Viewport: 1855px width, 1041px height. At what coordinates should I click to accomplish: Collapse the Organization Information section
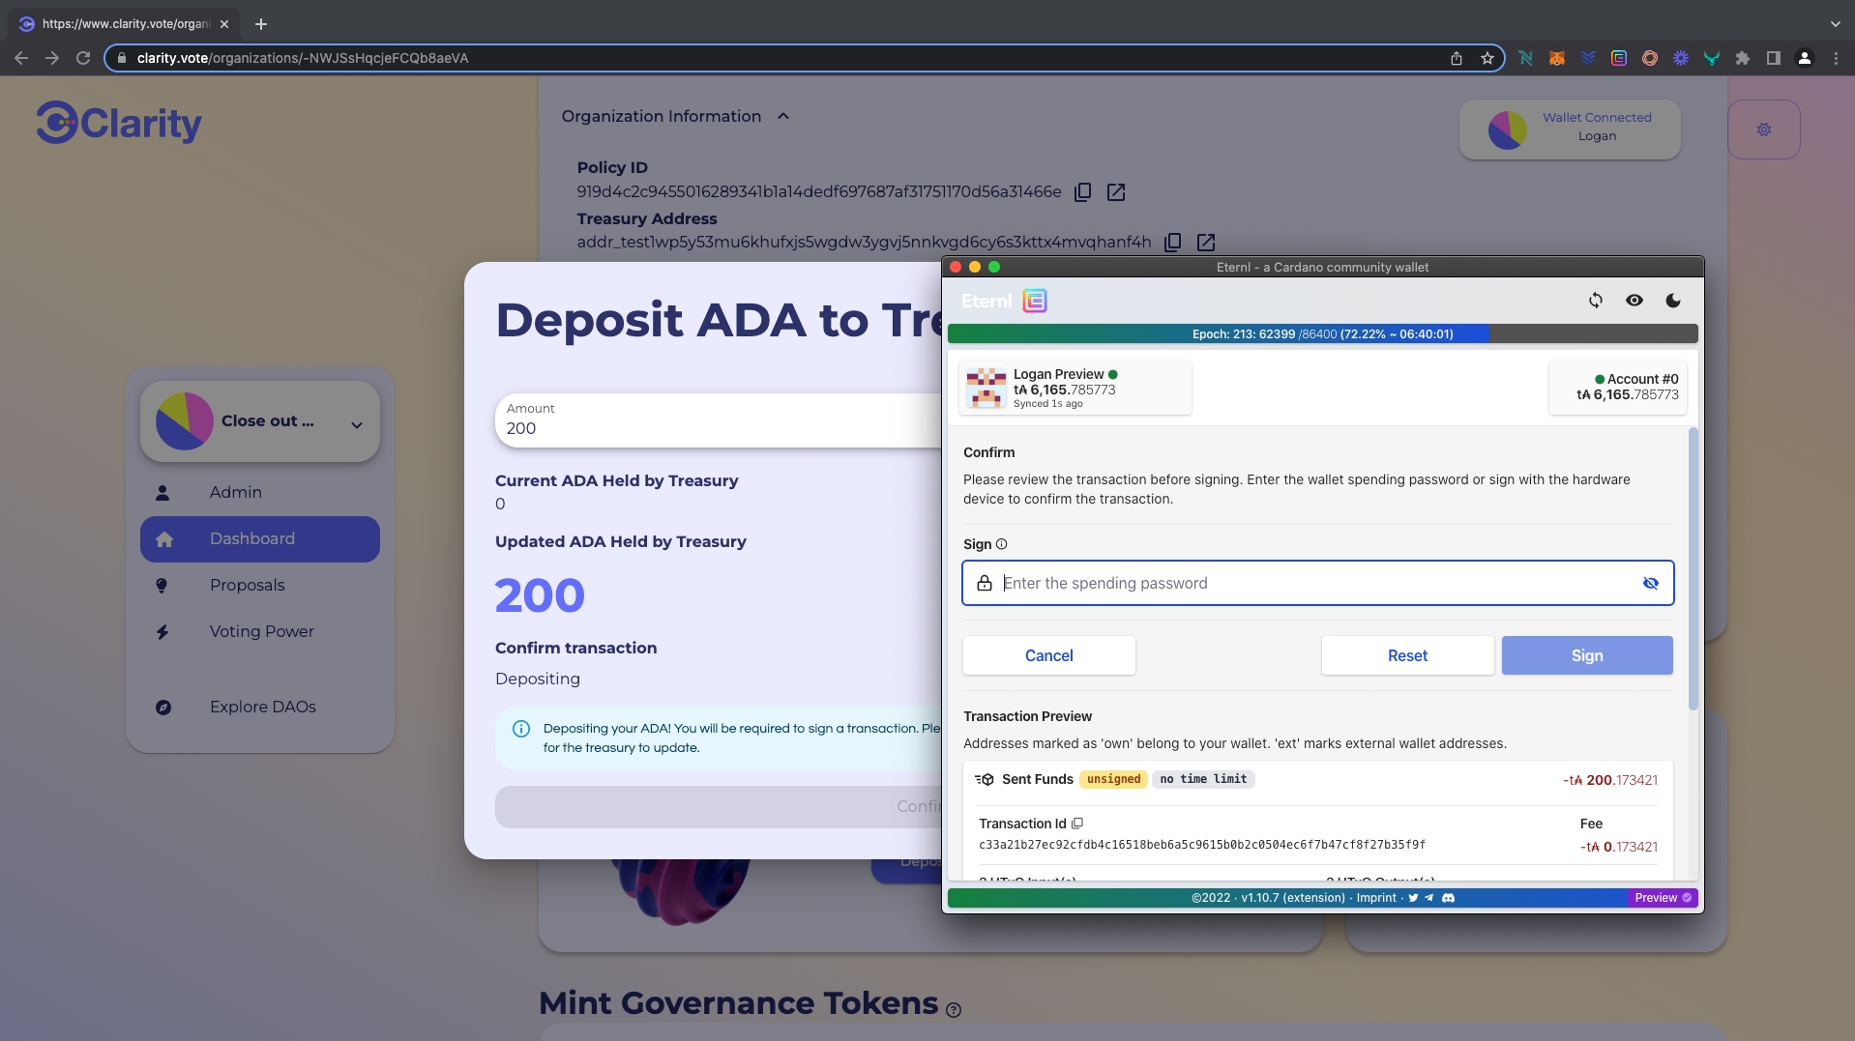tap(782, 116)
